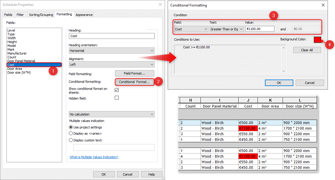Image resolution: width=335 pixels, height=180 pixels.
Task: Open the Conditional Format dialog
Action: click(135, 82)
